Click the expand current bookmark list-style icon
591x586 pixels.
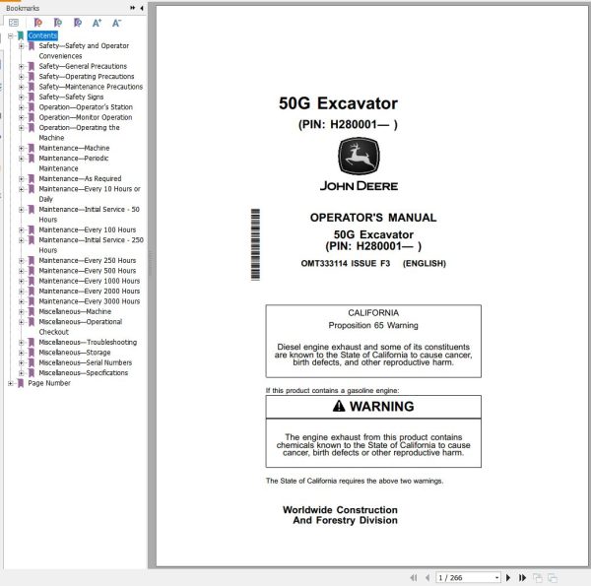[x=14, y=23]
